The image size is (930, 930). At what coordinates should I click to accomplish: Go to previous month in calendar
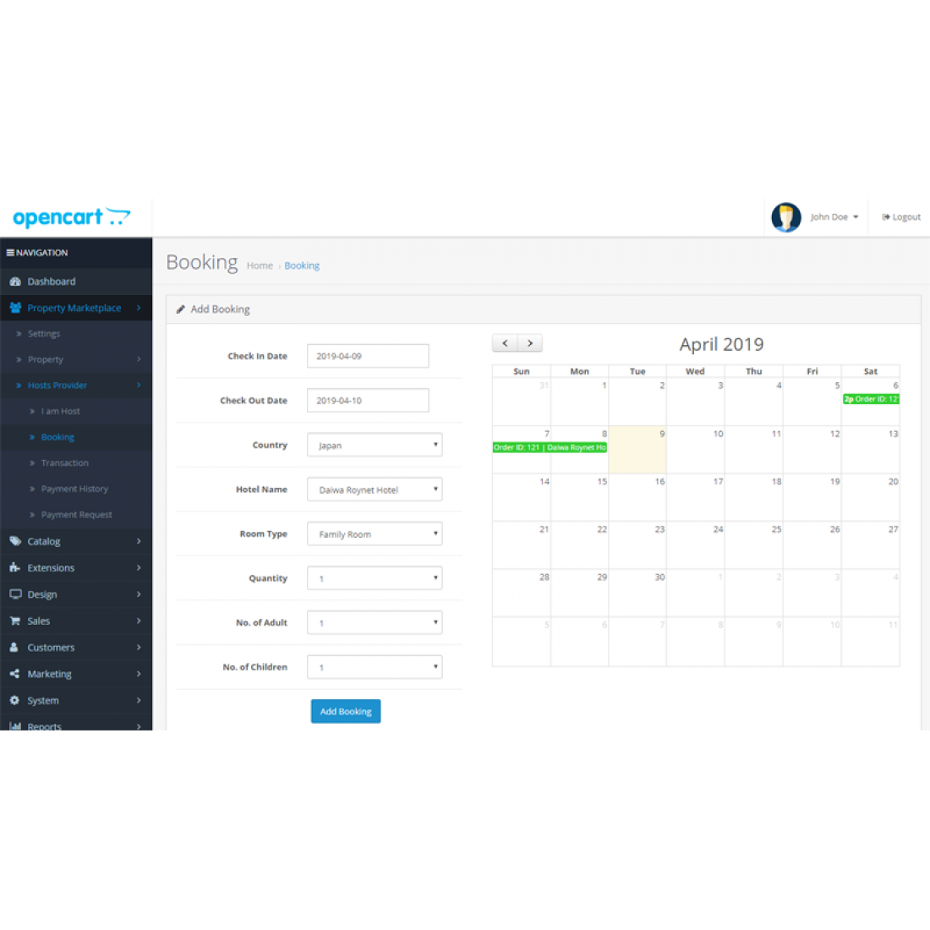[x=505, y=343]
